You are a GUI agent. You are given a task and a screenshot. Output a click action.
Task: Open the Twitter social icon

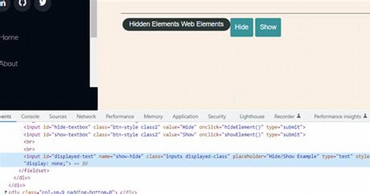click(42, 3)
